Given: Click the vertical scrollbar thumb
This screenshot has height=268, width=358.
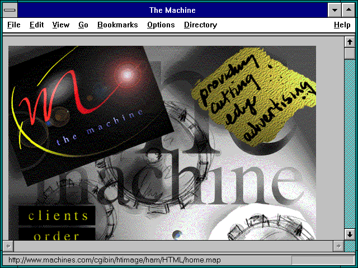Looking at the screenshot, I should (x=350, y=53).
